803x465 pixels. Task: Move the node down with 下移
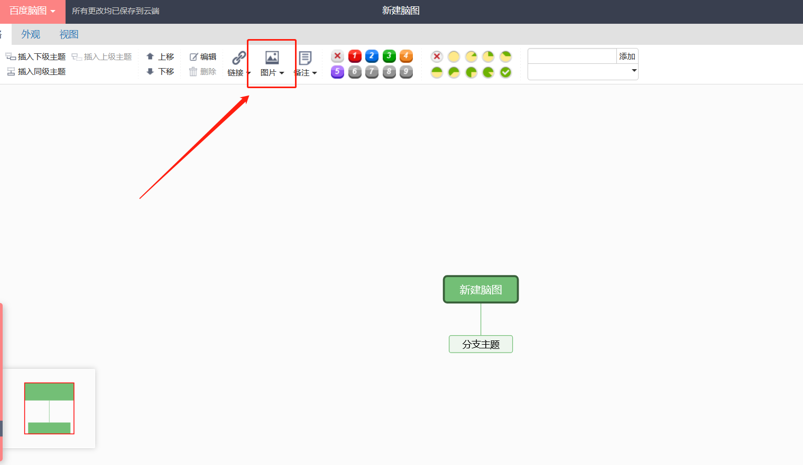tap(160, 71)
